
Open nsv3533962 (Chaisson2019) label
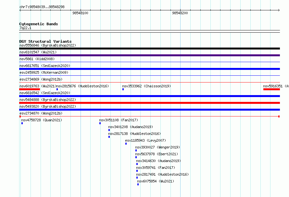pyautogui.click(x=146, y=86)
